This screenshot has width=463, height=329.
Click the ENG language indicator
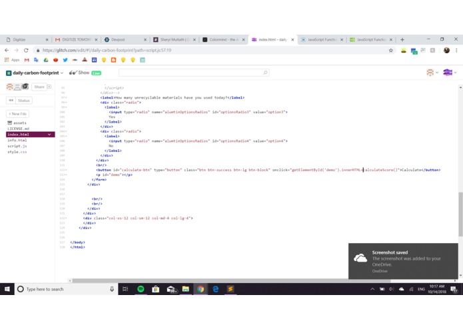pos(421,289)
